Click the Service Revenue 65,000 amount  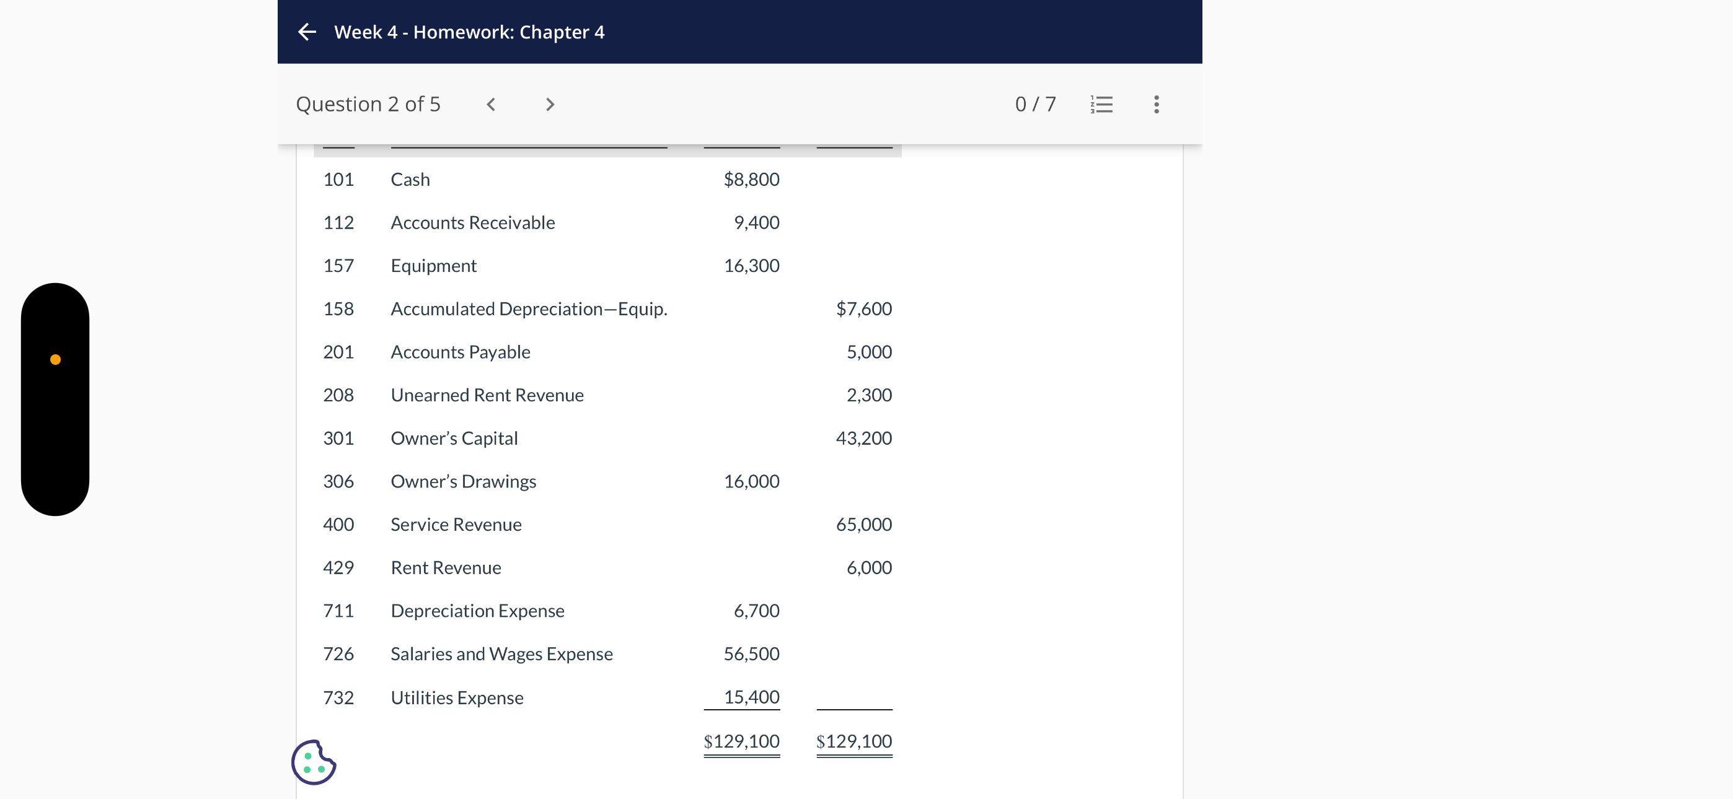point(863,525)
